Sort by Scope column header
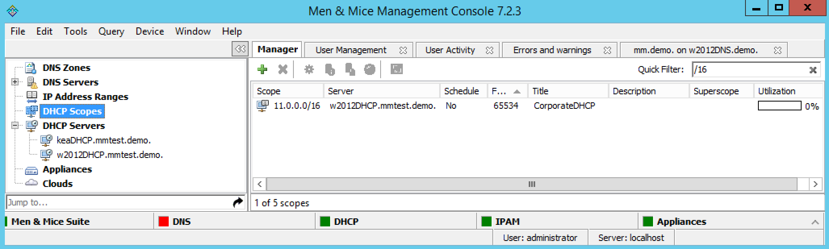Screen dimensions: 829x249 pos(288,91)
